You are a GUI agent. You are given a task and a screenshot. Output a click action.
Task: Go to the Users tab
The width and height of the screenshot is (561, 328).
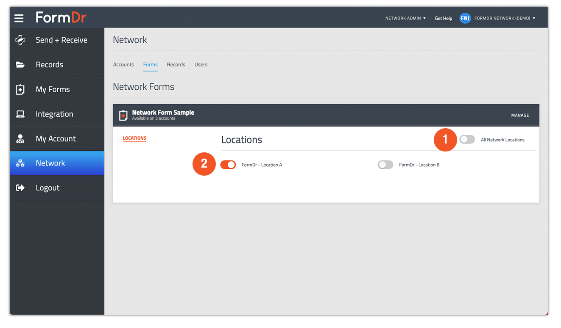click(201, 65)
